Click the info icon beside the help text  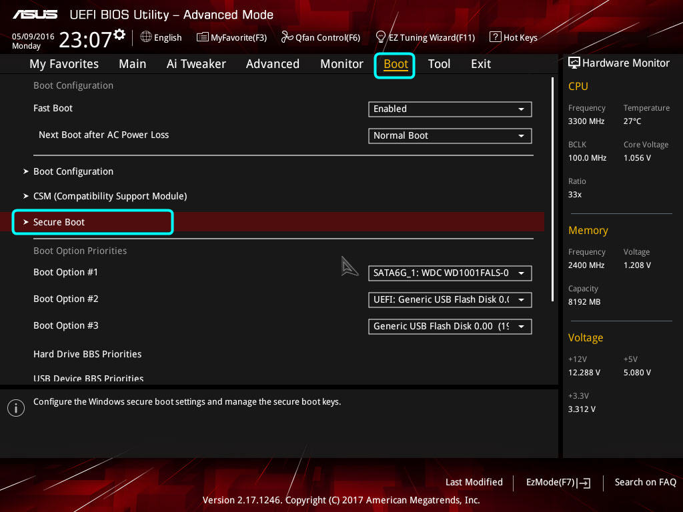pyautogui.click(x=16, y=408)
